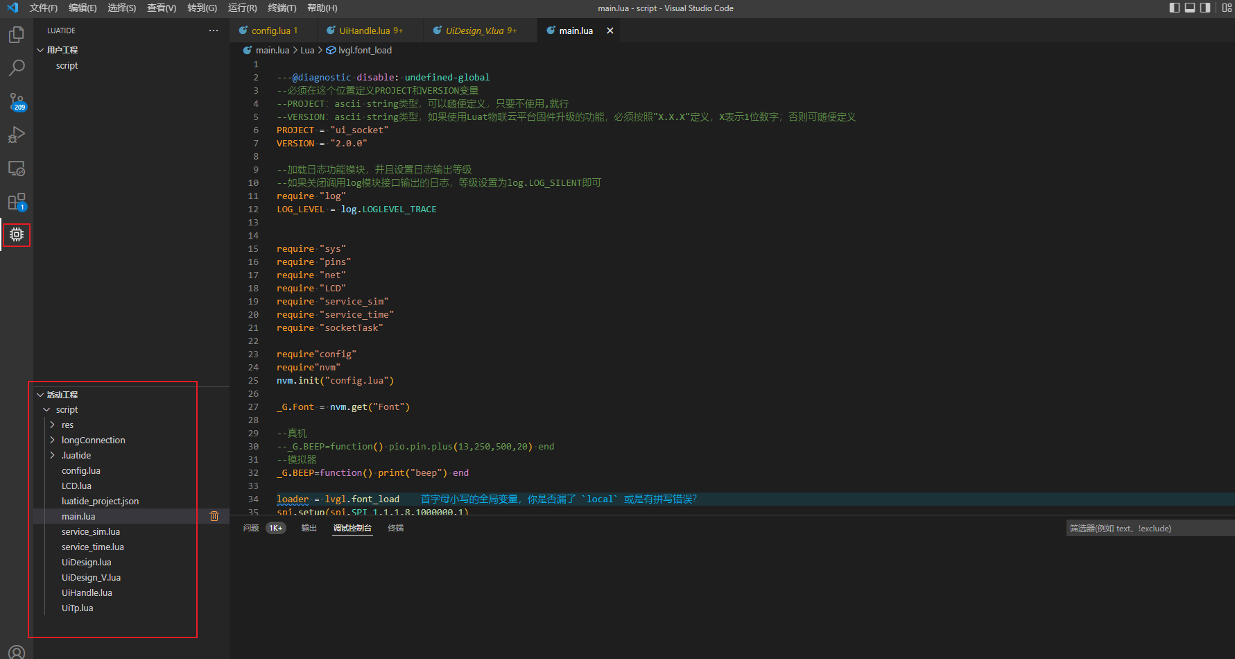
Task: Toggle primary sidebar layout icon
Action: pyautogui.click(x=1174, y=8)
